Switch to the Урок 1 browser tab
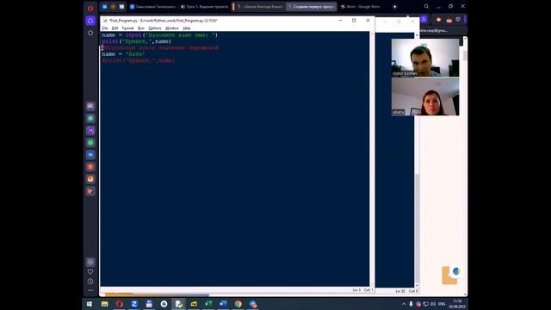The image size is (551, 310). click(204, 6)
